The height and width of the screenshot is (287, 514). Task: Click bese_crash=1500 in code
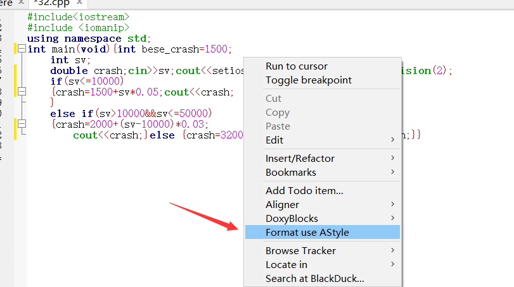186,49
